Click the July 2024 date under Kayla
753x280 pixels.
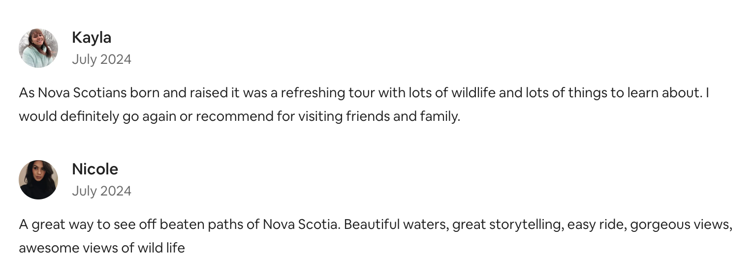point(101,59)
